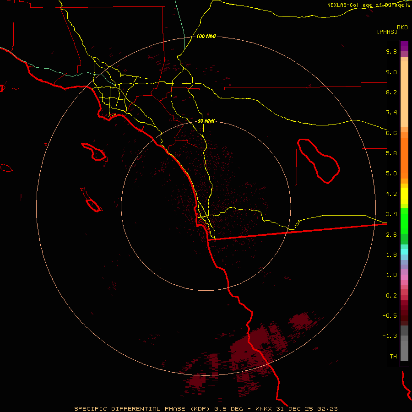
Task: Click the 7.4 scale value
Action: click(x=391, y=113)
